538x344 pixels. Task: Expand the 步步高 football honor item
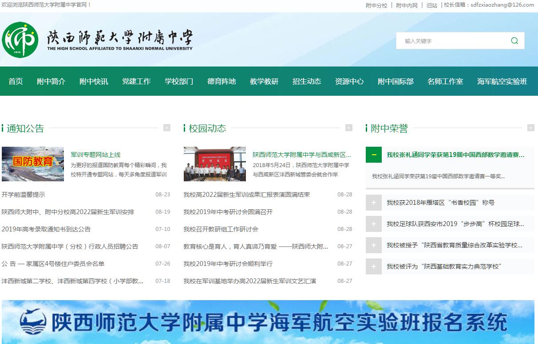374,224
